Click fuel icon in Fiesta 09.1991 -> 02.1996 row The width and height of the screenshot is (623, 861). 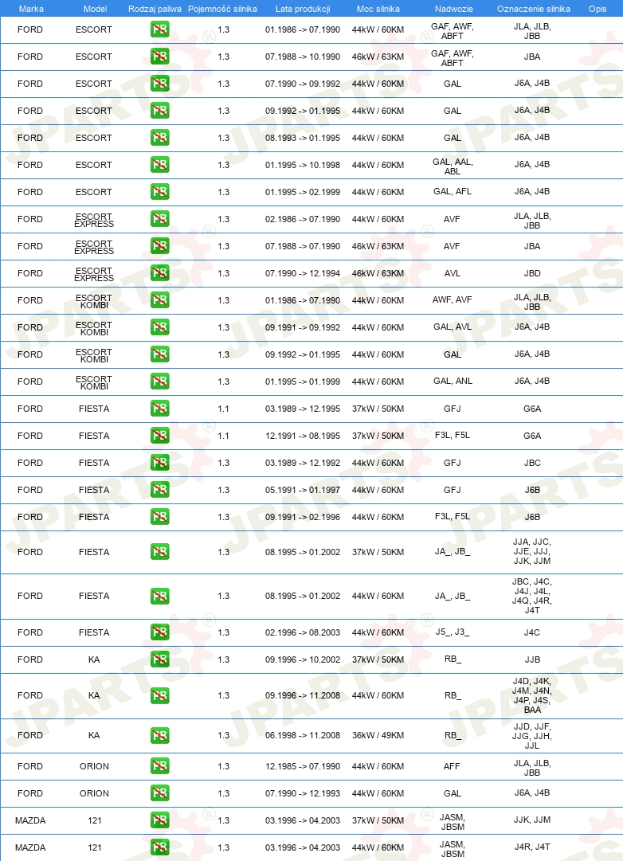pyautogui.click(x=160, y=517)
